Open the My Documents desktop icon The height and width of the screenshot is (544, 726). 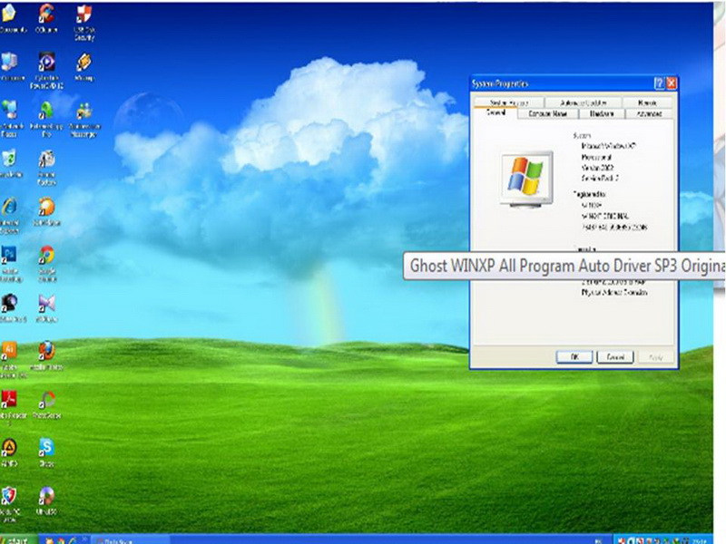(x=9, y=14)
